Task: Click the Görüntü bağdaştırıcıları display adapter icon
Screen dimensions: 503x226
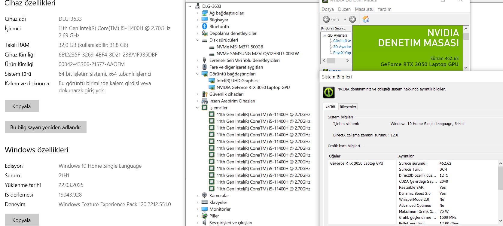Action: tap(205, 74)
